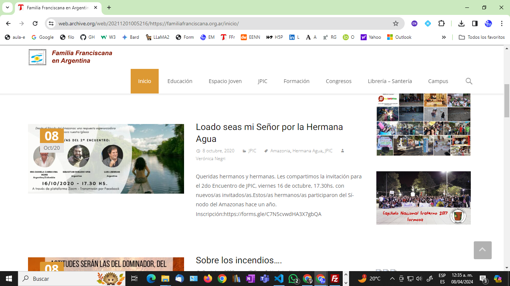This screenshot has width=510, height=286.
Task: Open the JPIC menu item
Action: click(262, 81)
